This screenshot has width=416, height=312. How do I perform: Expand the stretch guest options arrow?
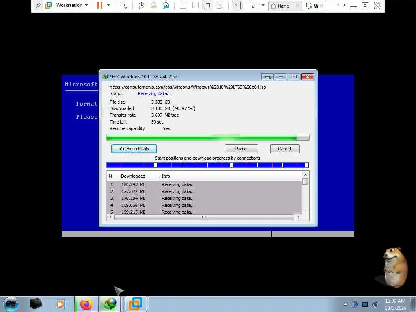pos(263,5)
